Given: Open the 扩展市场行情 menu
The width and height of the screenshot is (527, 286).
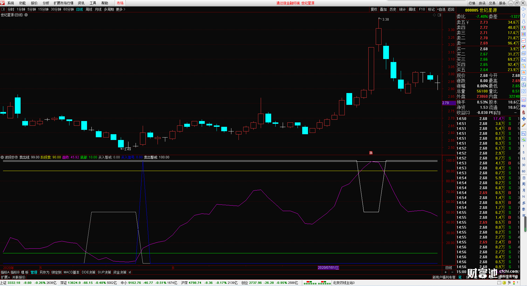Looking at the screenshot, I should pos(64,3).
